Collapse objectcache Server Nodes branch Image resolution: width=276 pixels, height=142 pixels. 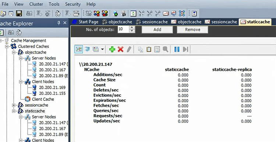21,58
